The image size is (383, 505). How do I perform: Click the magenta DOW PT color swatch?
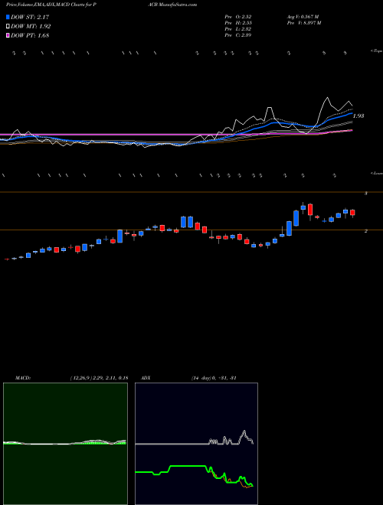[x=8, y=35]
